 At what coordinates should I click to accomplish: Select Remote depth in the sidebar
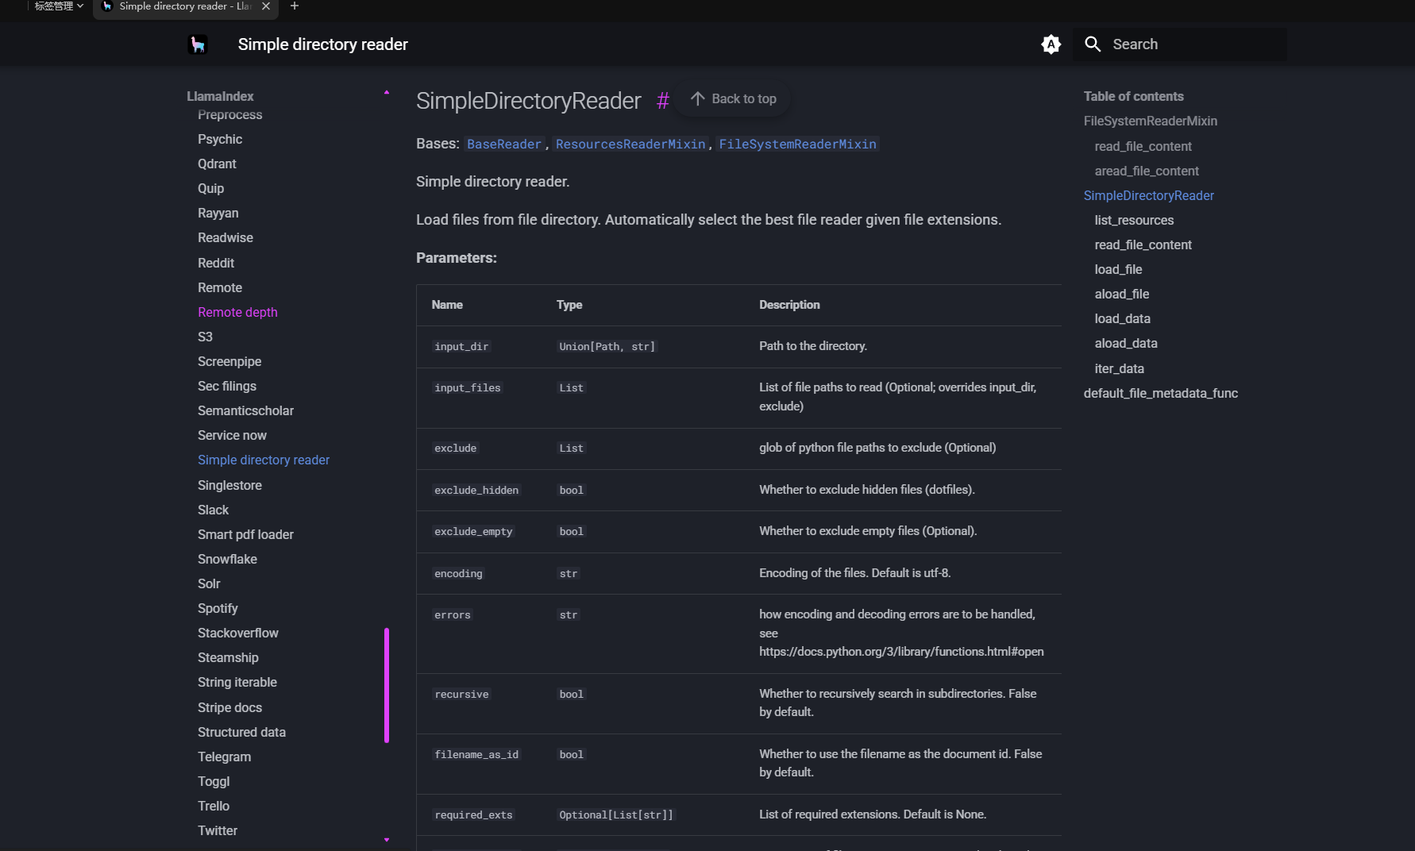tap(237, 312)
